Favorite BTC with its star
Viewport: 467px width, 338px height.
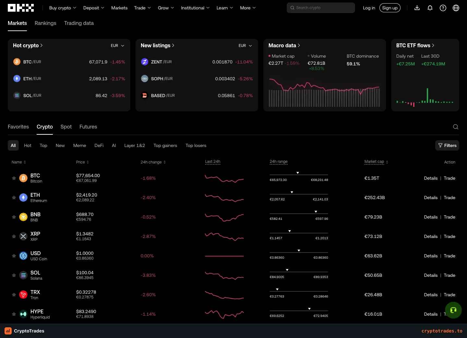tap(14, 178)
